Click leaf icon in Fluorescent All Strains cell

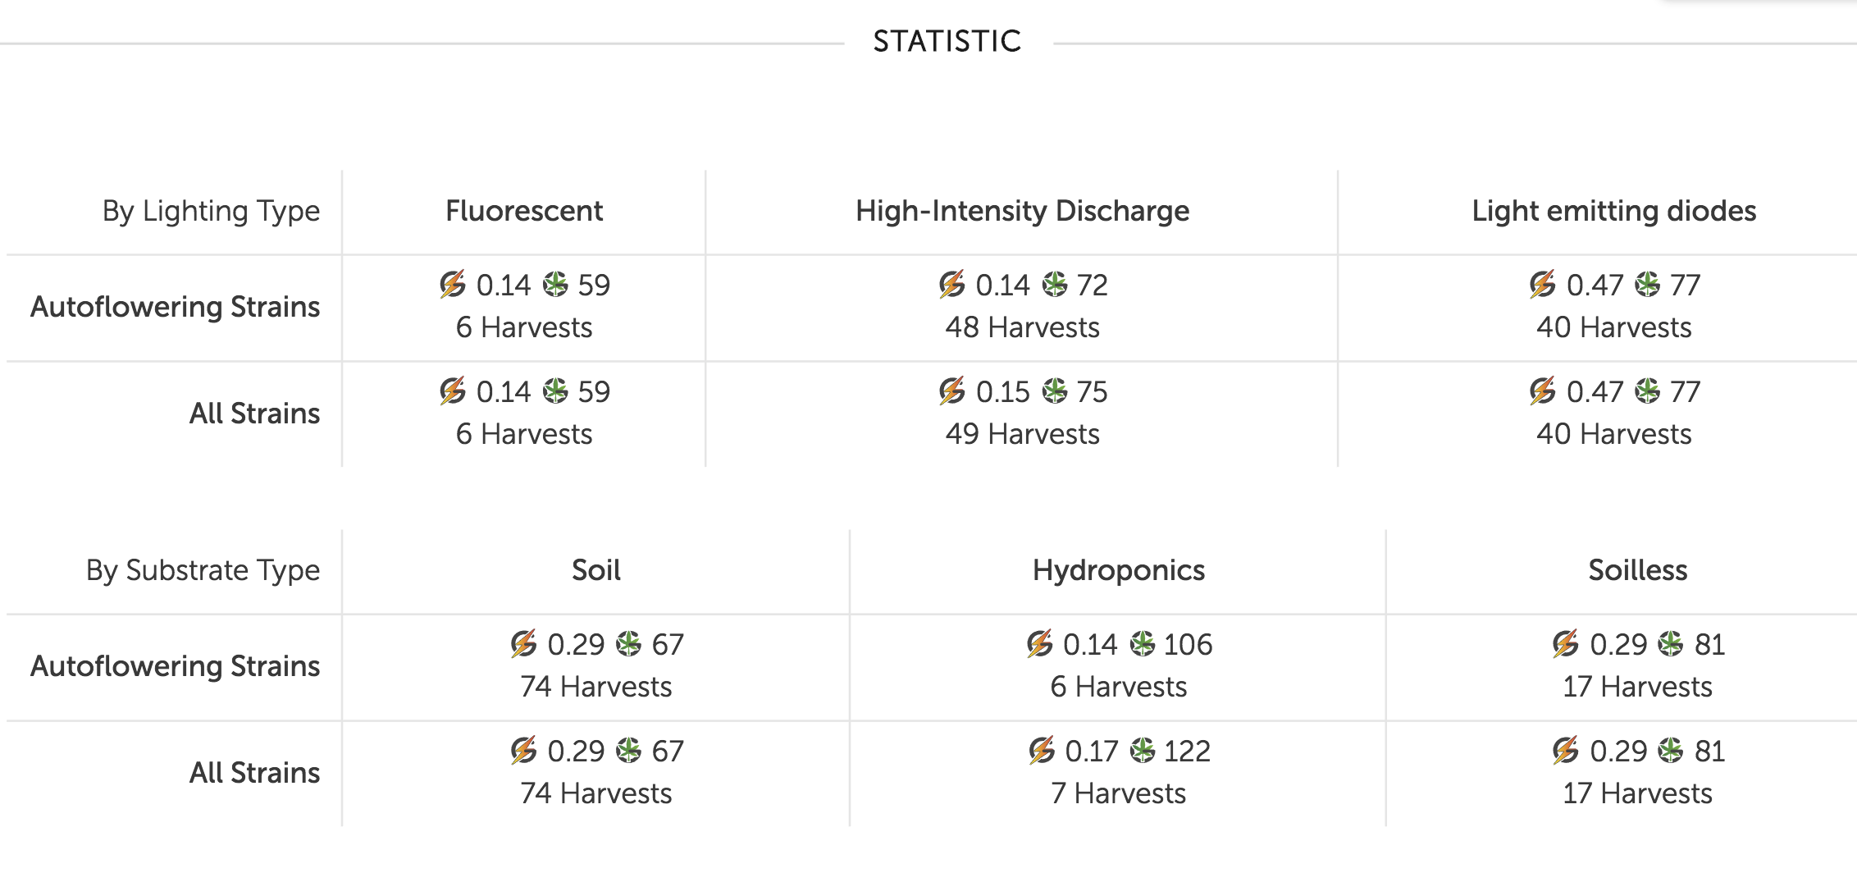[555, 391]
